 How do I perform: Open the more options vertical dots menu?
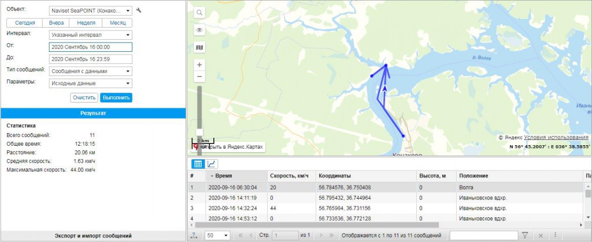pos(555,235)
